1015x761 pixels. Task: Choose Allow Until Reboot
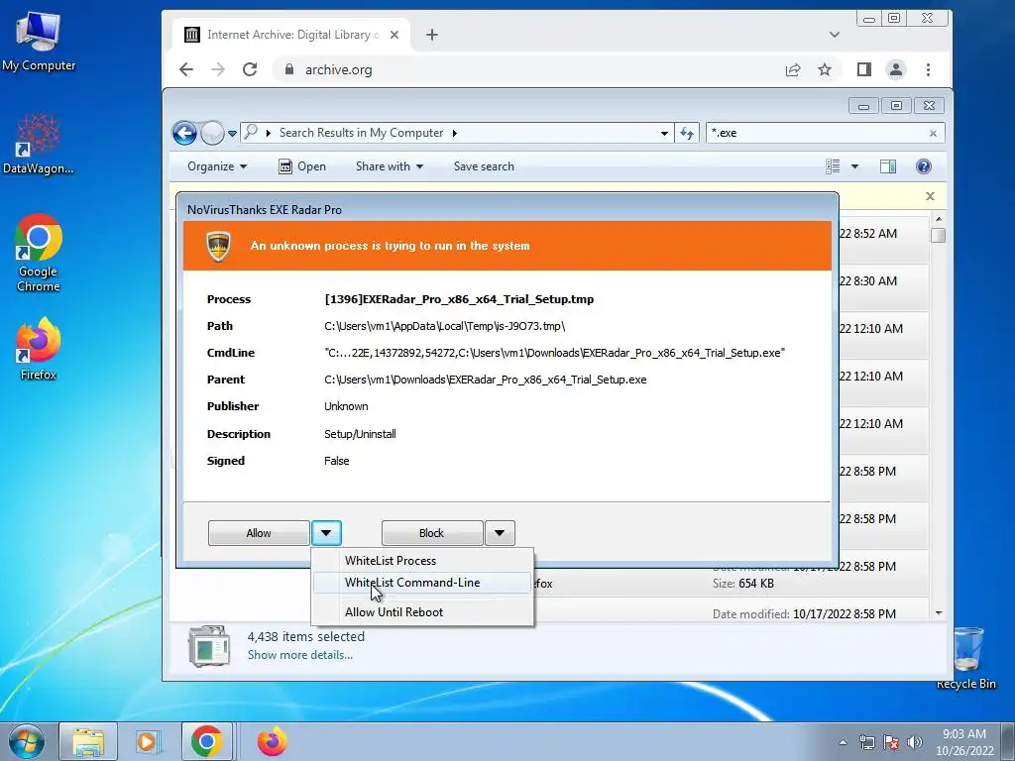(422, 612)
